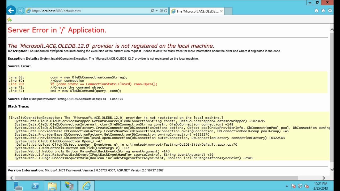Click the 'Server Error in '/' Application.' heading
Viewport: 340px width, 191px height.
coord(57,30)
